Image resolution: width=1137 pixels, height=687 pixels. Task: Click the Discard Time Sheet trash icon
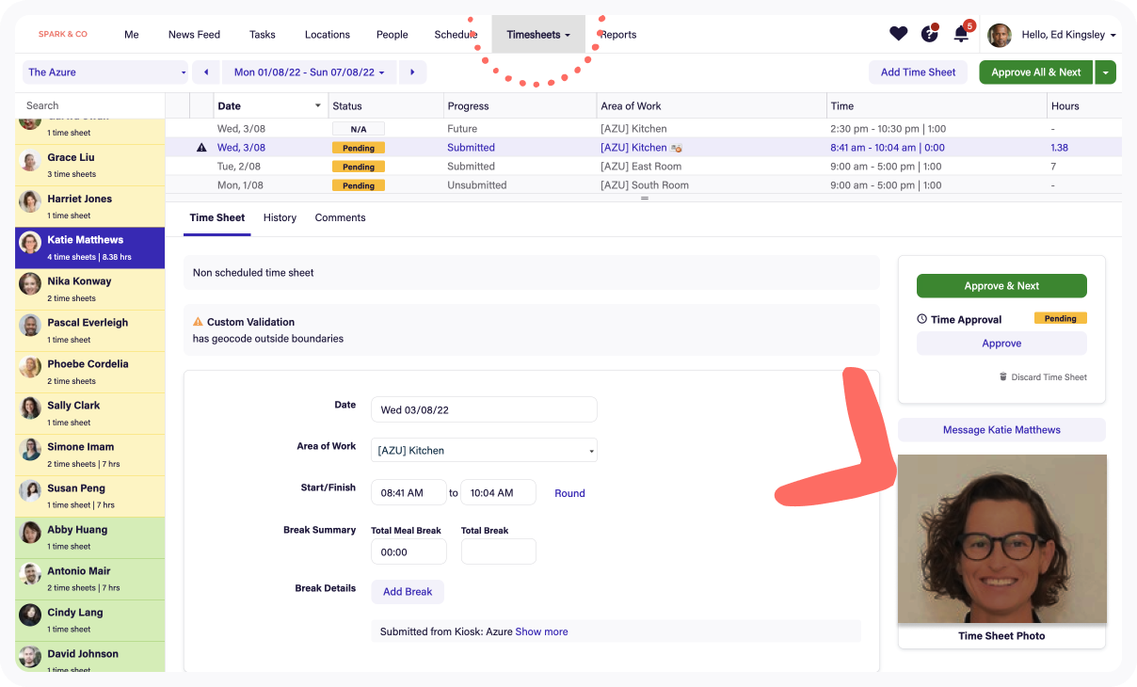point(1003,376)
